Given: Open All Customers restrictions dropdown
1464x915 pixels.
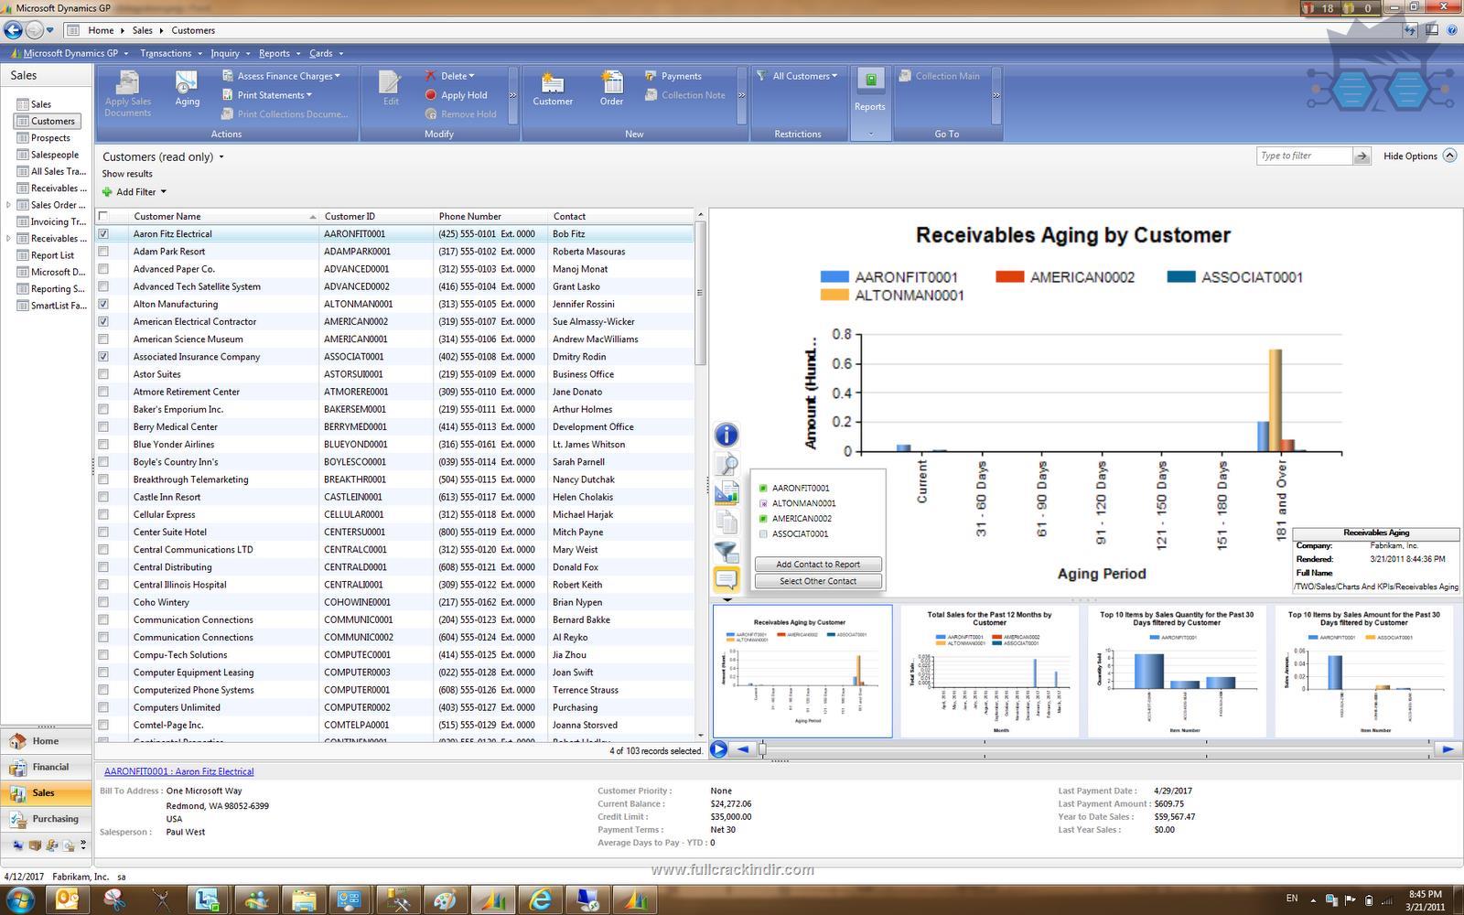Looking at the screenshot, I should click(797, 76).
